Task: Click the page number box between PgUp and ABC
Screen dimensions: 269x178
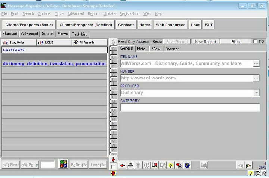Action: tap(47, 165)
